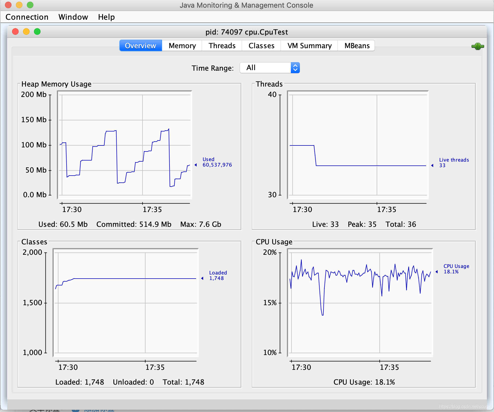494x412 pixels.
Task: Click the 'Total: 36' threads value
Action: click(401, 224)
